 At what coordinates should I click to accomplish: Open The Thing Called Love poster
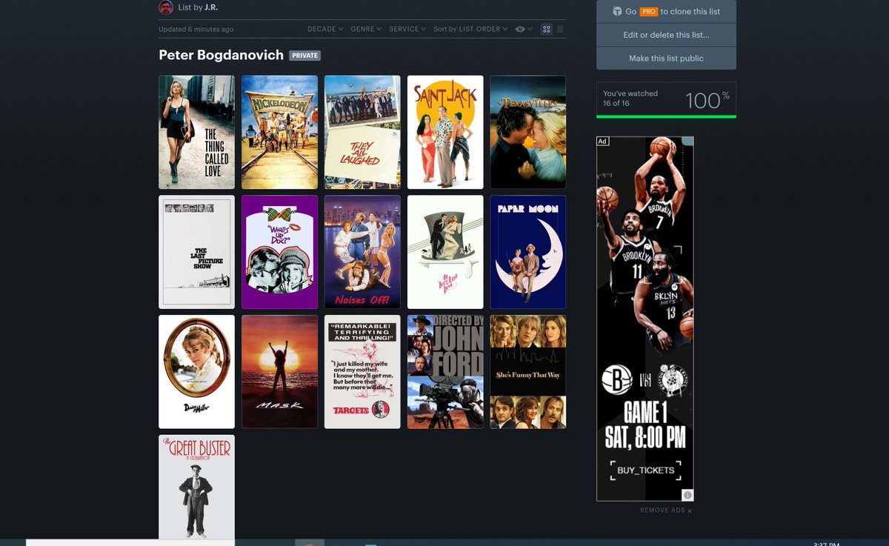(196, 132)
